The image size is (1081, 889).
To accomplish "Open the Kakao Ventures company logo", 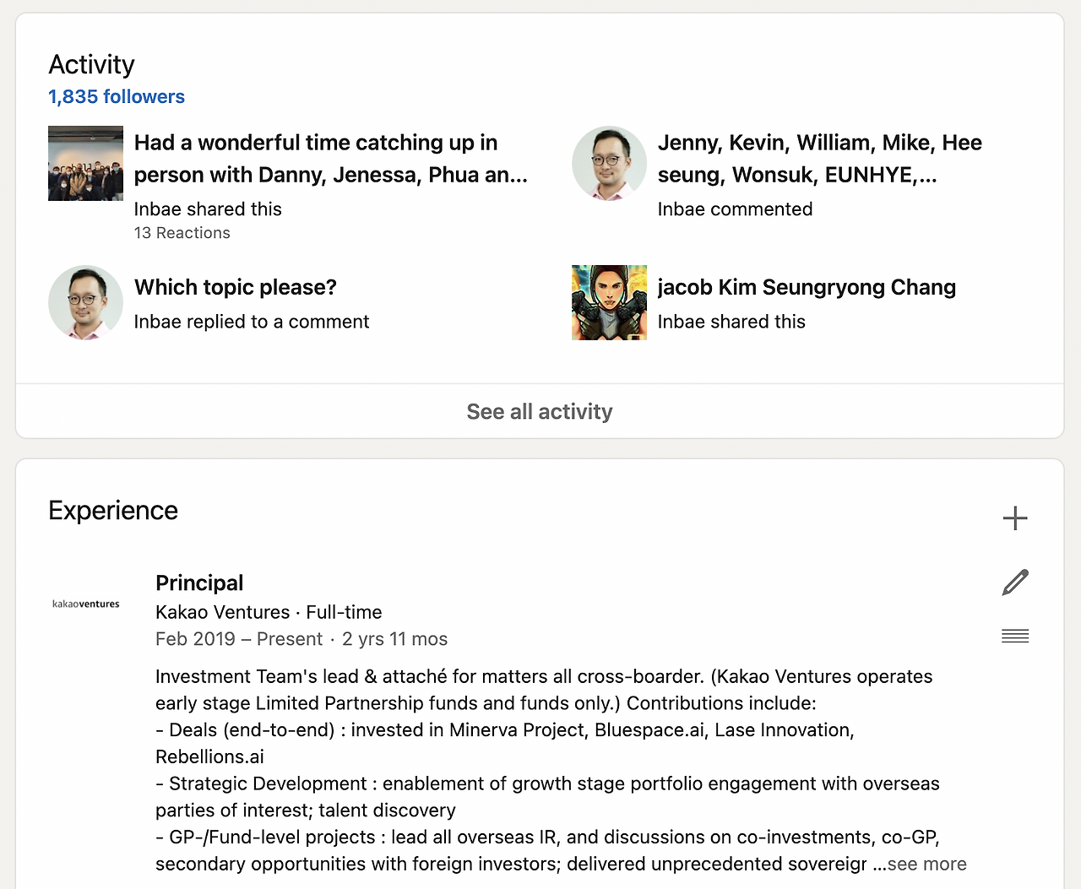I will click(86, 604).
